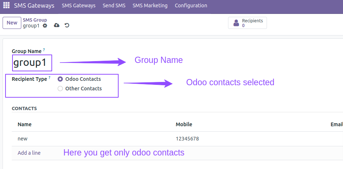Open the SMS Group breadcrumb link

pos(35,20)
